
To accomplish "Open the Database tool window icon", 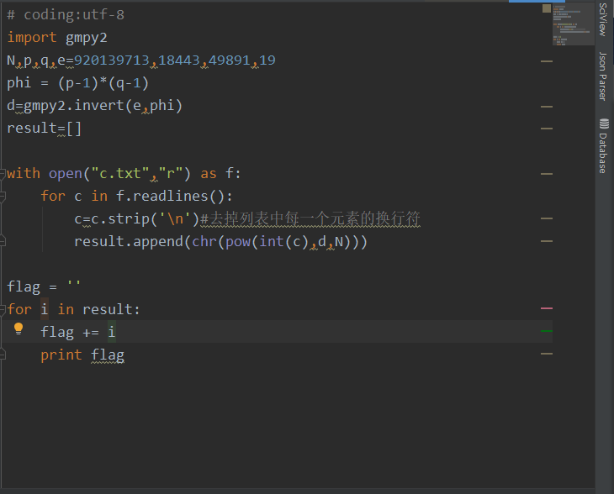I will pos(604,123).
